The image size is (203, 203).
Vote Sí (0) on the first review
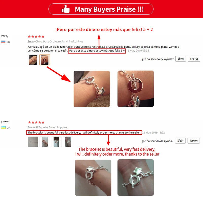pos(181,59)
